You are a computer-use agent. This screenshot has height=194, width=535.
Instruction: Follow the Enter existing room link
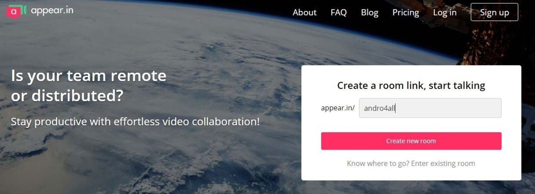tap(411, 164)
